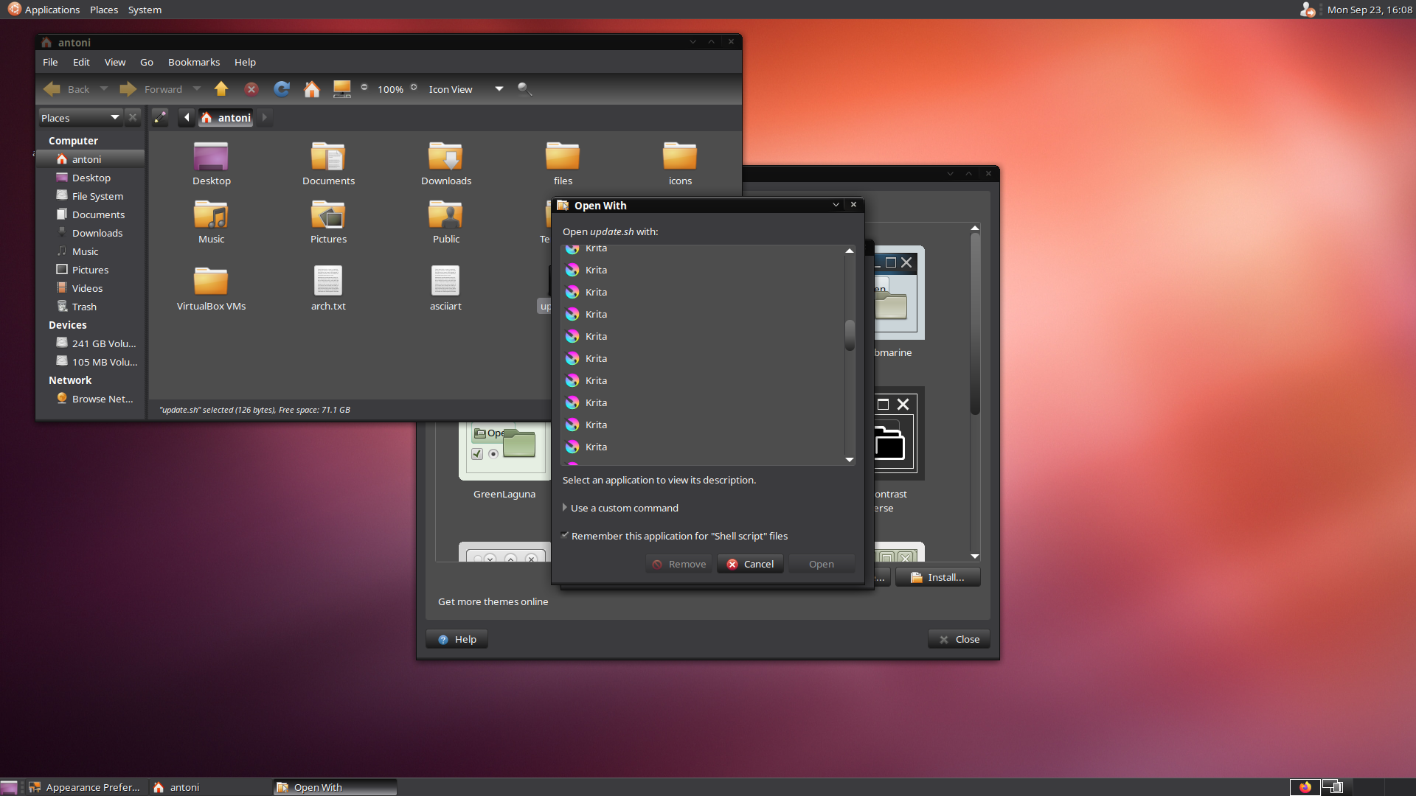Open the File menu
Viewport: 1416px width, 796px height.
[x=50, y=62]
